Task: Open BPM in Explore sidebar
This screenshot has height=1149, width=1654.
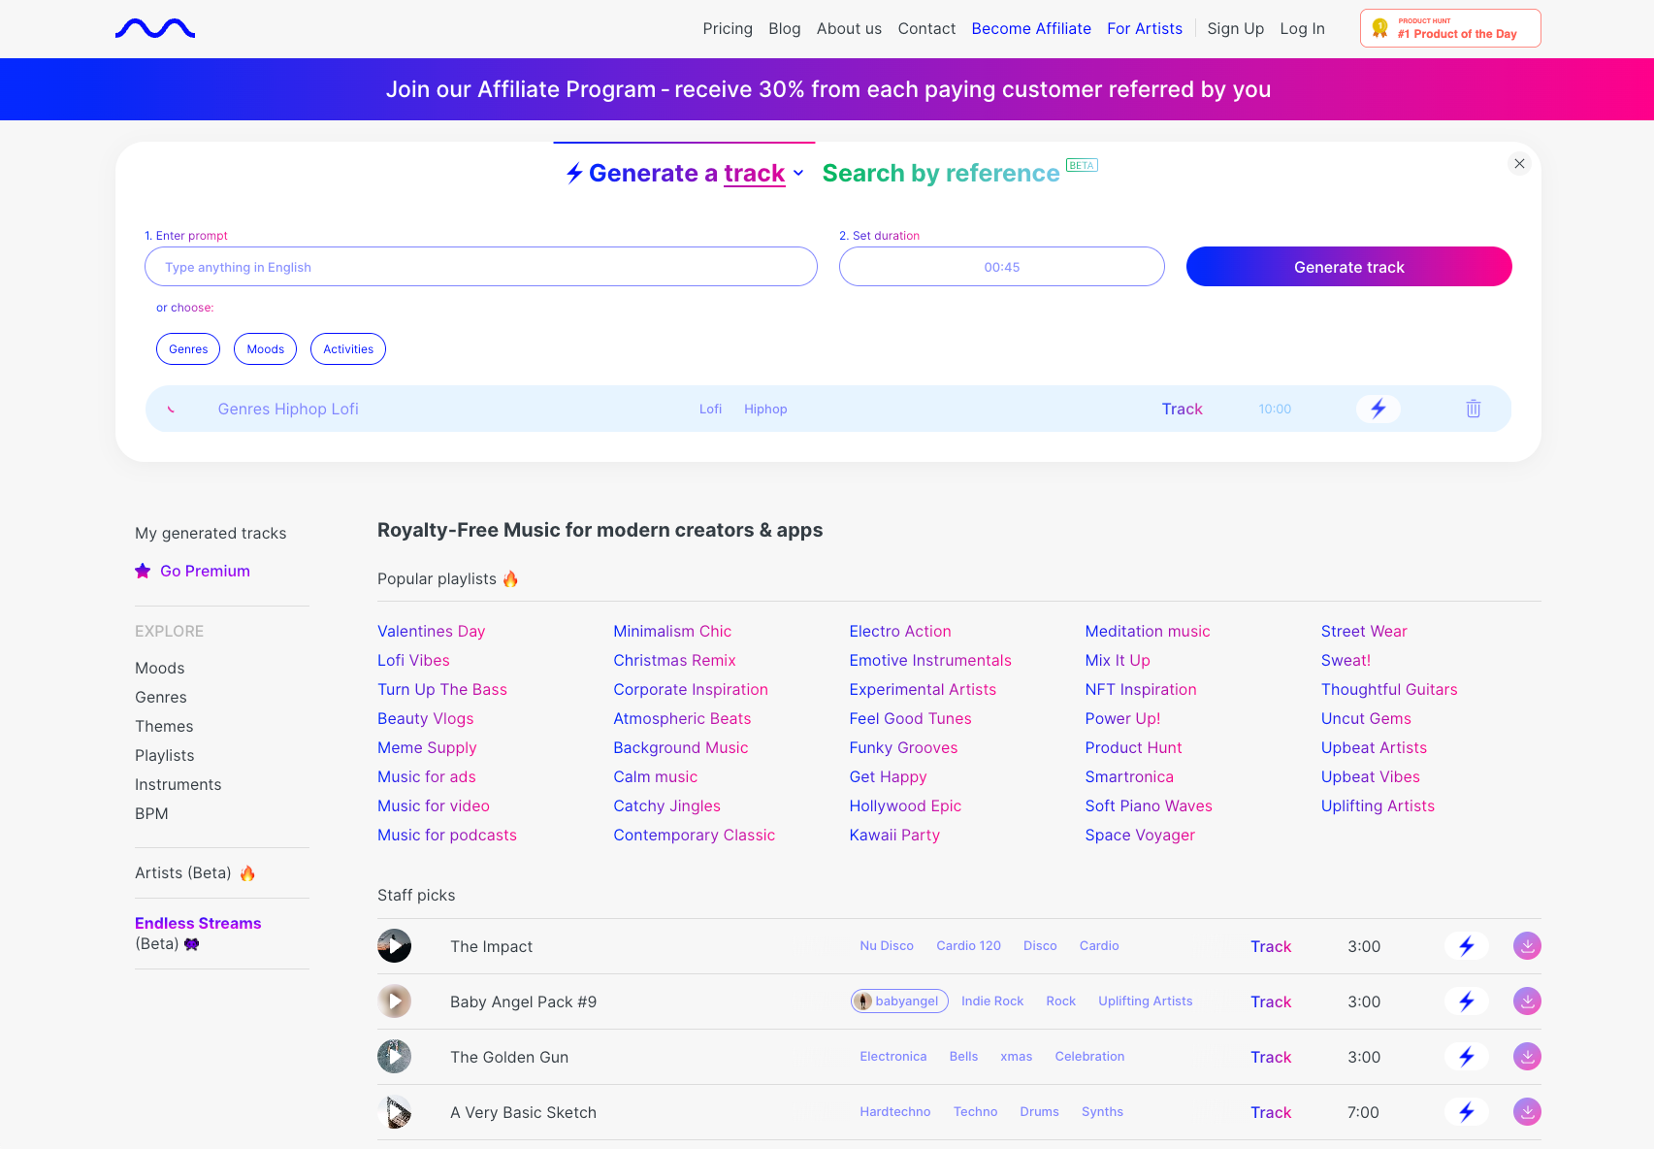Action: 151,813
